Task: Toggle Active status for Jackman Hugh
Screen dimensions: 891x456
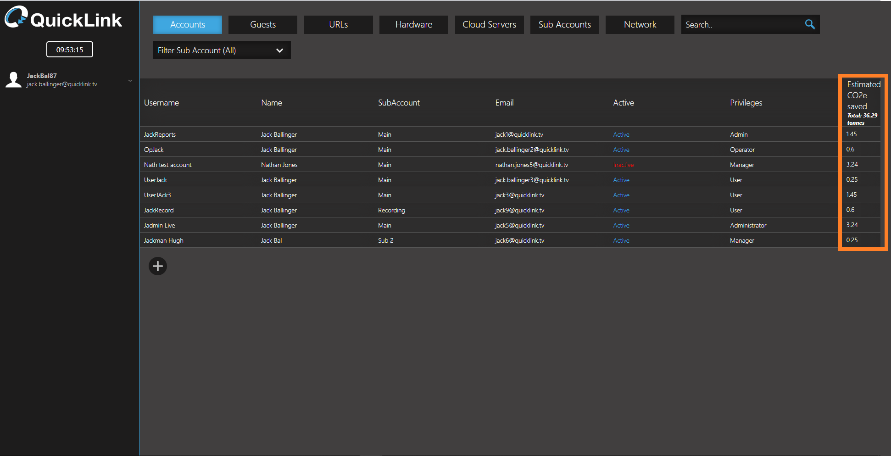Action: (x=621, y=240)
